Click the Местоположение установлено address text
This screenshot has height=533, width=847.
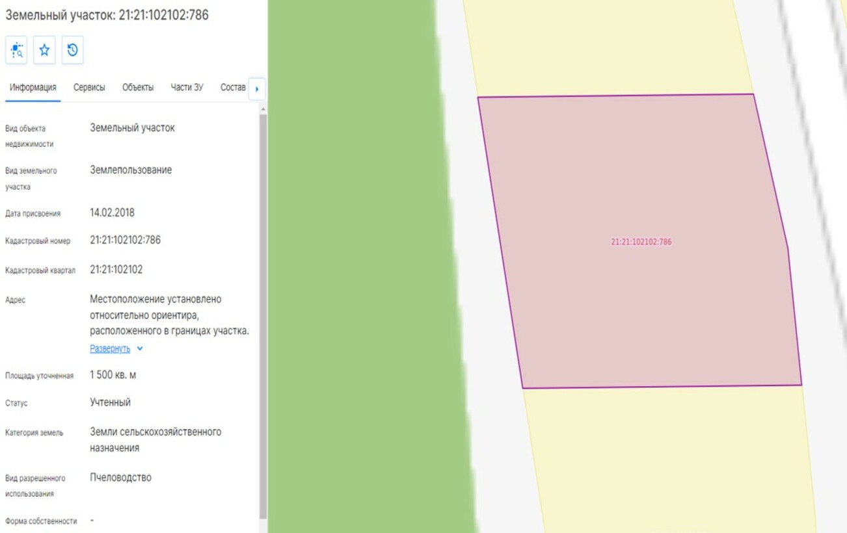pos(169,315)
